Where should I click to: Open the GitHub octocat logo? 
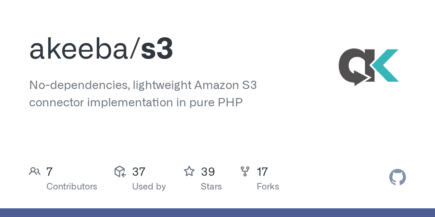(397, 178)
